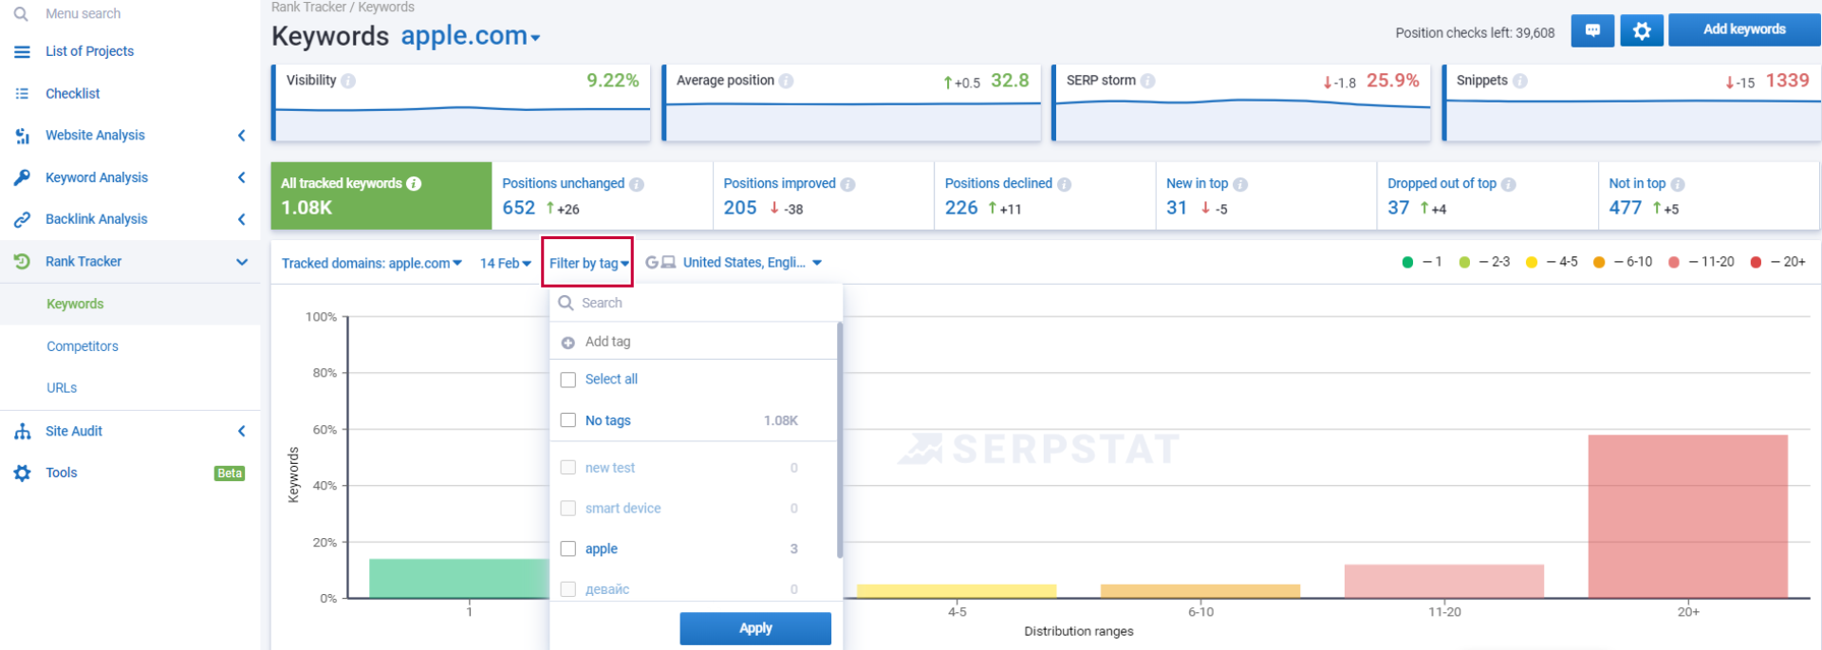Screen dimensions: 1822x650
Task: Open Tracked domains: apple.com dropdown
Action: click(x=372, y=263)
